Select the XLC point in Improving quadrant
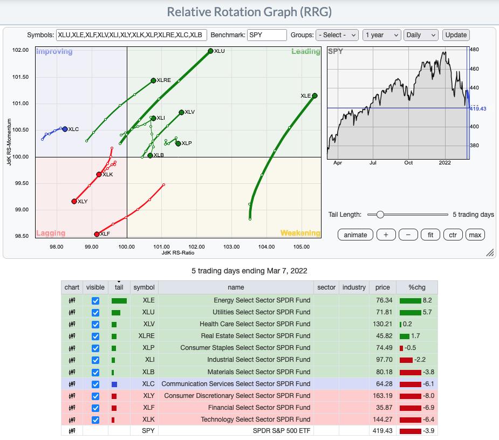Screen dimensions: 499x440 pos(65,129)
